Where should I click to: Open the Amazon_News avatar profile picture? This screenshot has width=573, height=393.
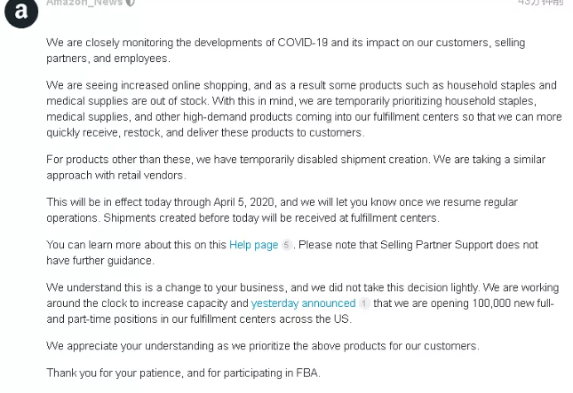tap(21, 12)
